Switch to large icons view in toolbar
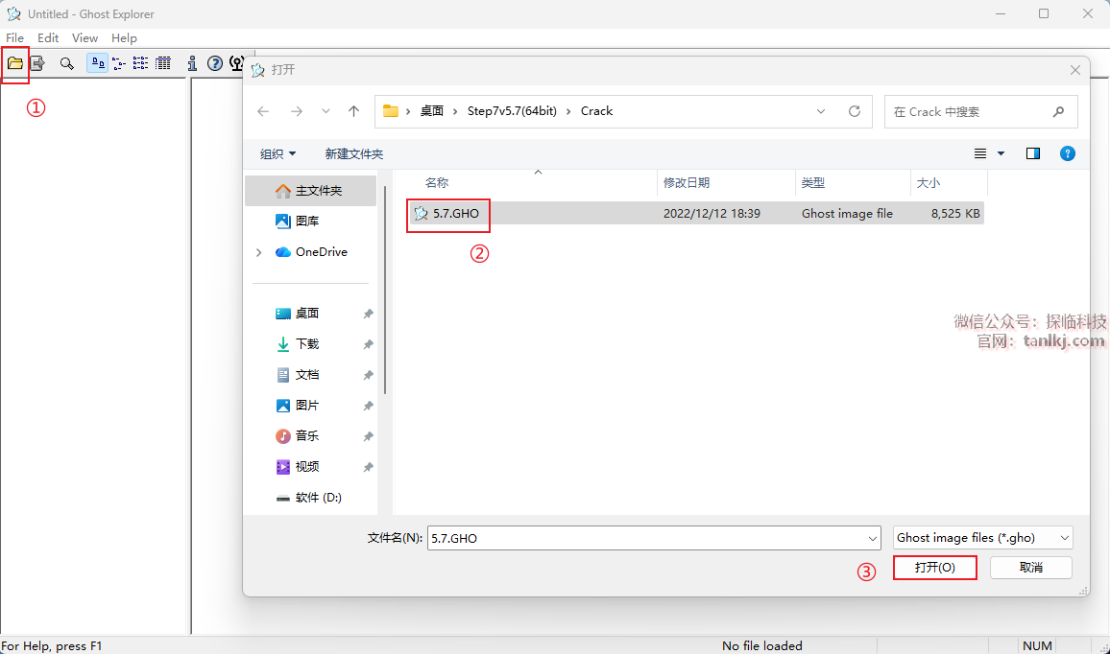This screenshot has height=654, width=1110. 98,63
